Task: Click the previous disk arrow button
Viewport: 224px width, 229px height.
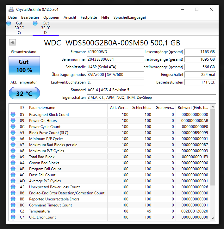Action: point(12,43)
